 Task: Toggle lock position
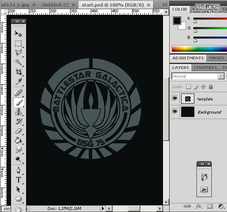tap(203, 87)
